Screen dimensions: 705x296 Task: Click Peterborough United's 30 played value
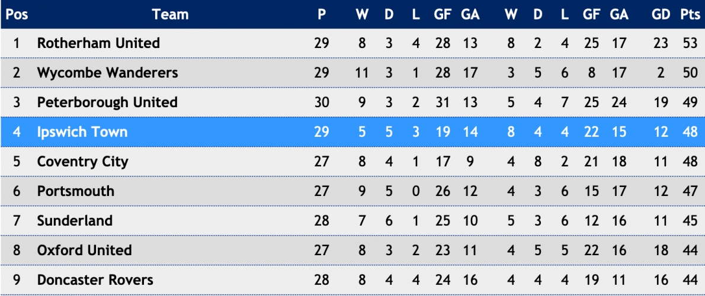322,102
